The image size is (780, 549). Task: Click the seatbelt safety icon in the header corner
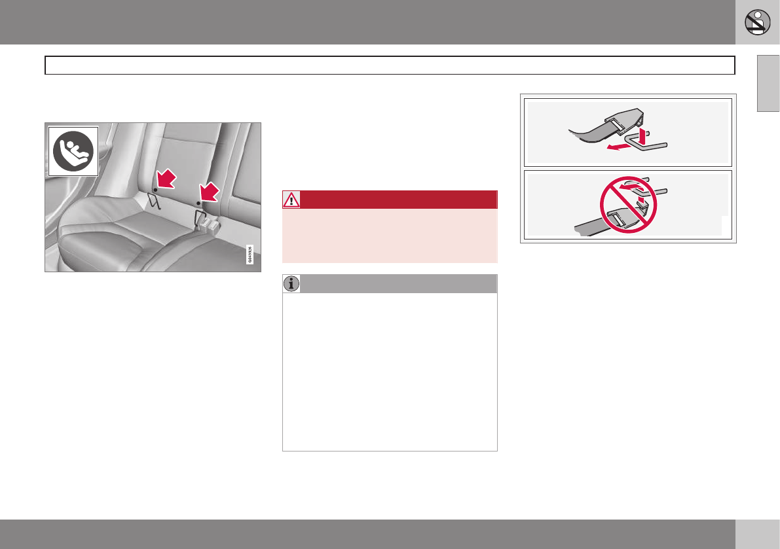[x=757, y=22]
